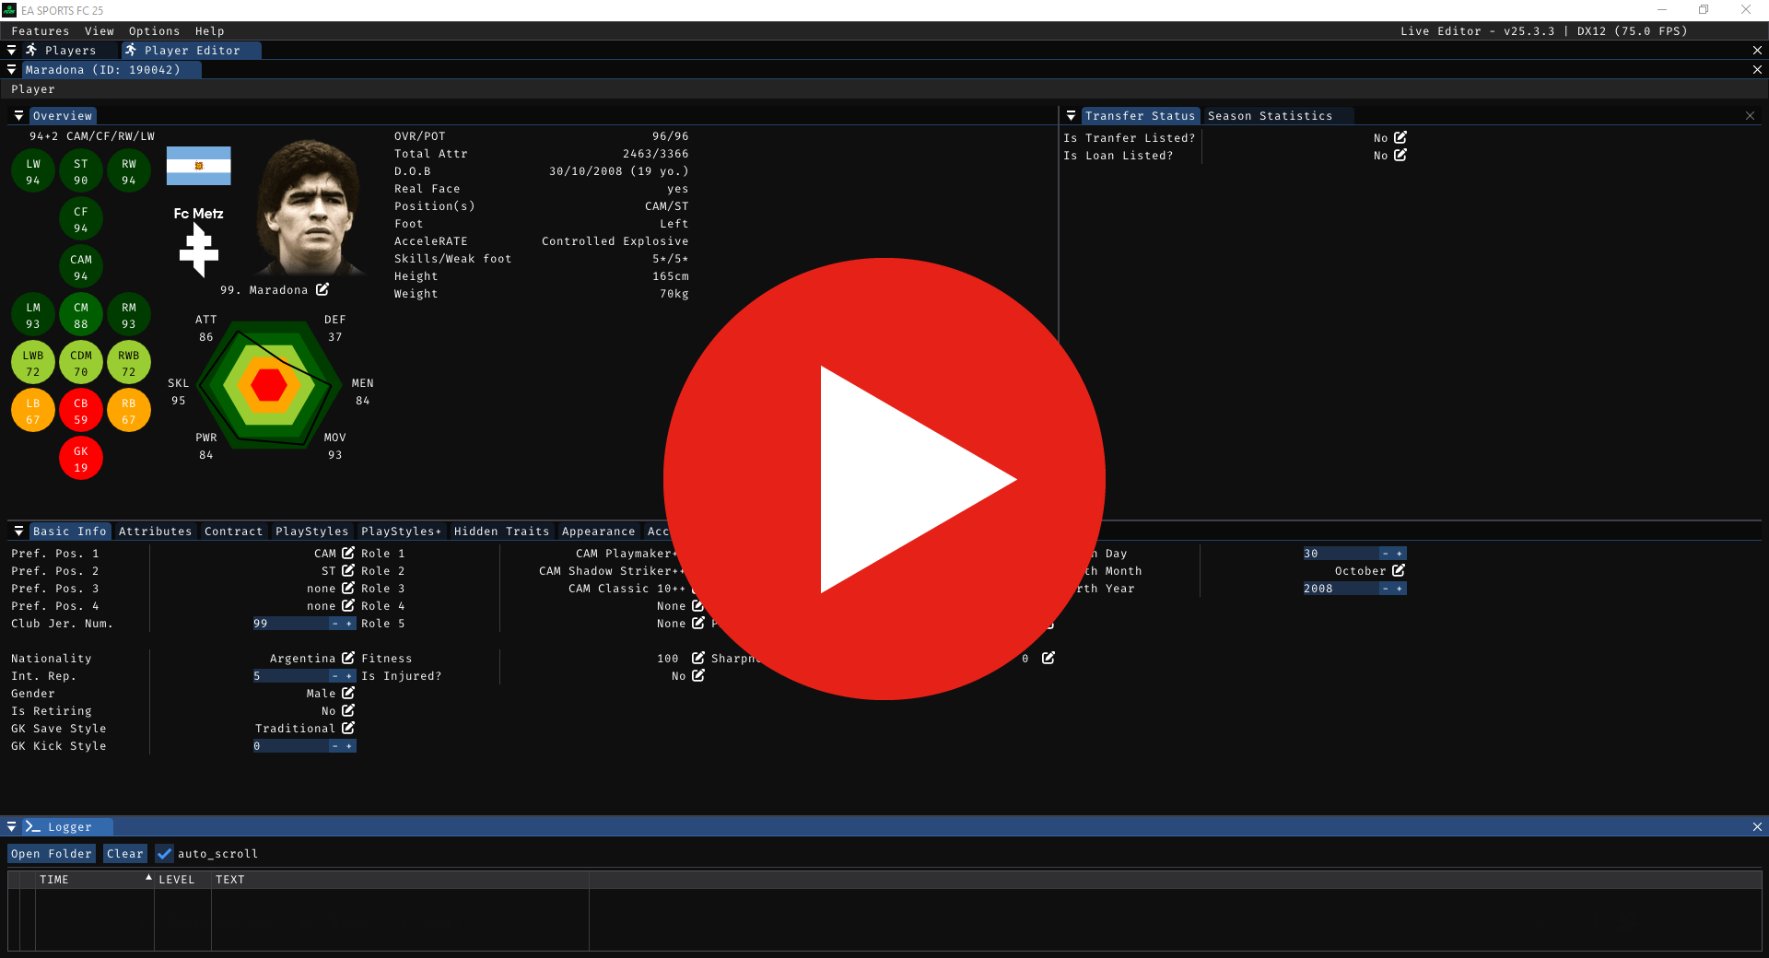The image size is (1769, 958).
Task: Switch to the Season Statistics tab
Action: 1270,115
